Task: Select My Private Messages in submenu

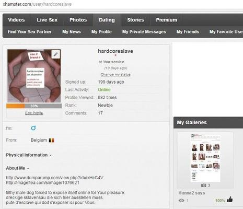Action: click(144, 32)
